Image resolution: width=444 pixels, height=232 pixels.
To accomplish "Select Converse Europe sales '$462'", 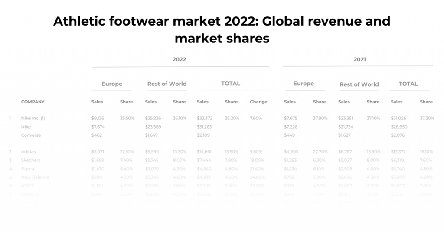I will click(97, 135).
